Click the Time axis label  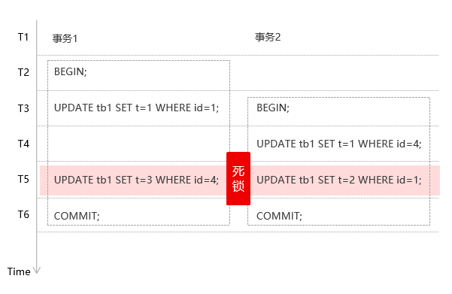pyautogui.click(x=19, y=271)
